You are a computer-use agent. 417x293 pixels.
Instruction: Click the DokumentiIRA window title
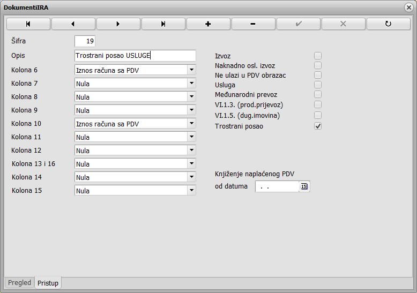pos(26,7)
